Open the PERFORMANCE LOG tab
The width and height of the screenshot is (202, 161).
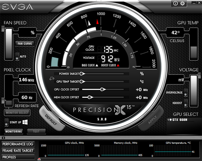pos(18,144)
